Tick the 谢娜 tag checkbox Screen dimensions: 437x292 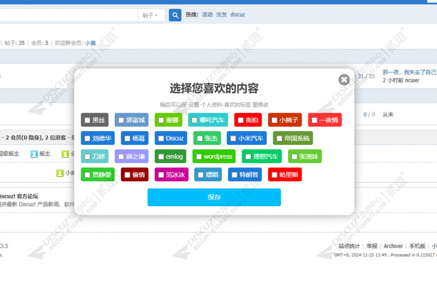[x=161, y=120]
